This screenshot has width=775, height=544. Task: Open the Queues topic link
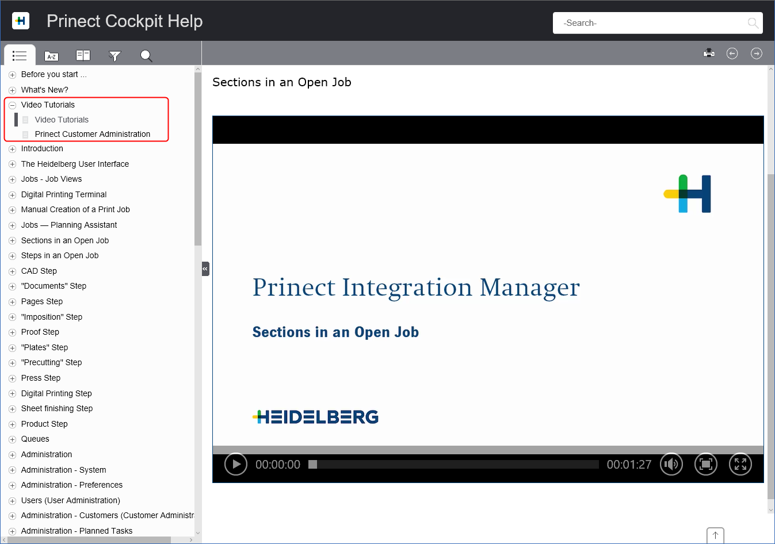tap(35, 439)
